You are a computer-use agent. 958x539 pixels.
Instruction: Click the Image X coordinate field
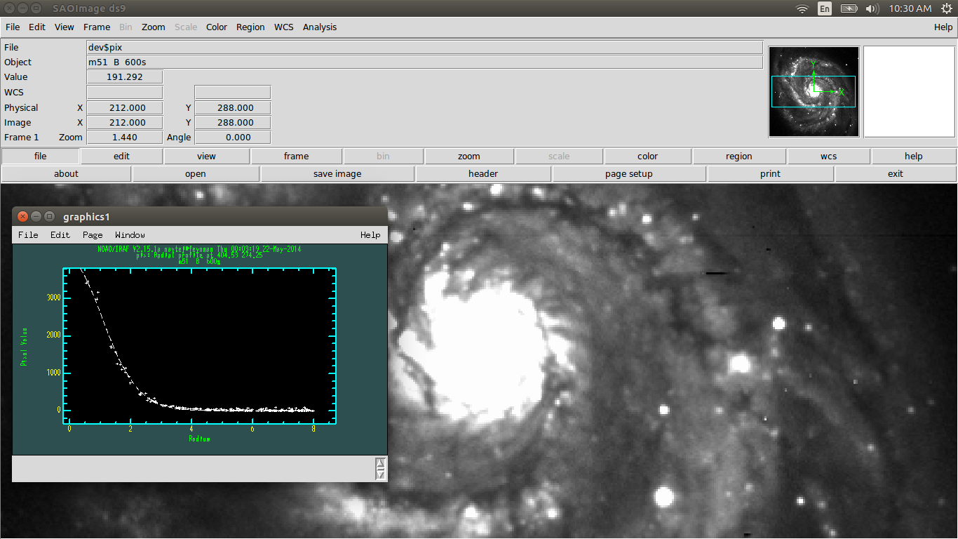(x=125, y=123)
